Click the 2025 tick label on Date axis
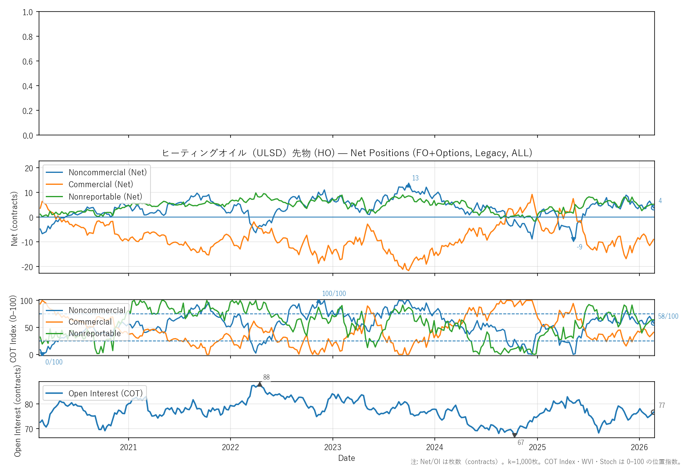The image size is (688, 470). (537, 447)
